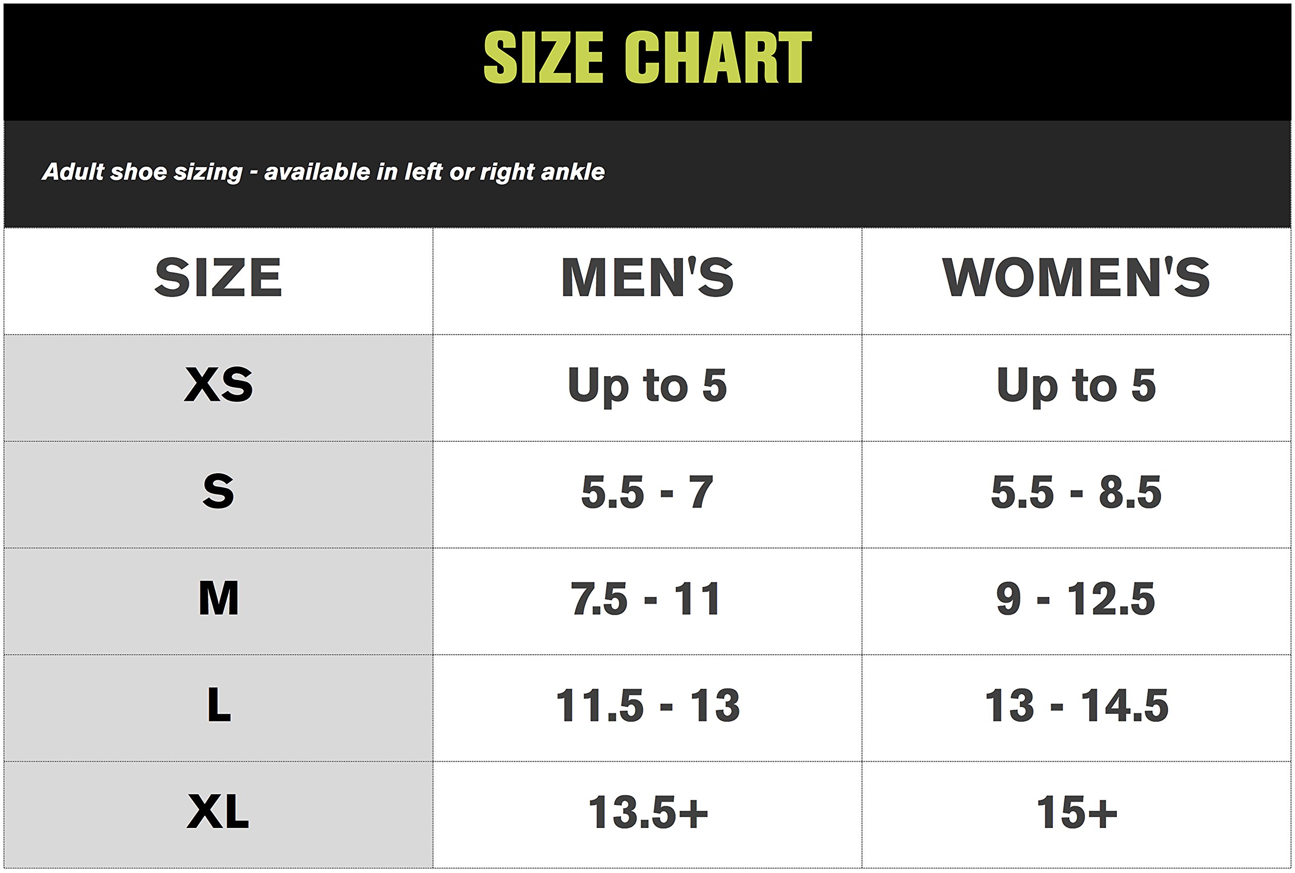Click the XS size row label
The width and height of the screenshot is (1295, 873).
coord(219,385)
